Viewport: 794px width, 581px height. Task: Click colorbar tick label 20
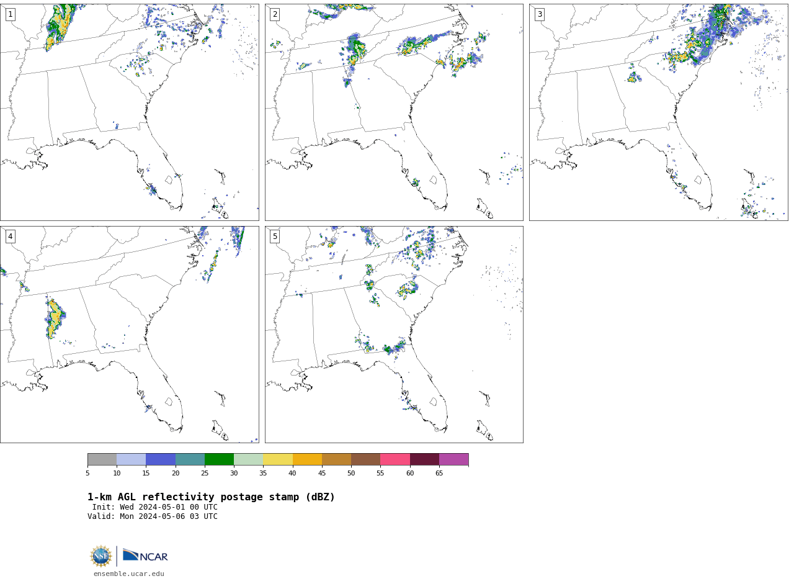176,474
